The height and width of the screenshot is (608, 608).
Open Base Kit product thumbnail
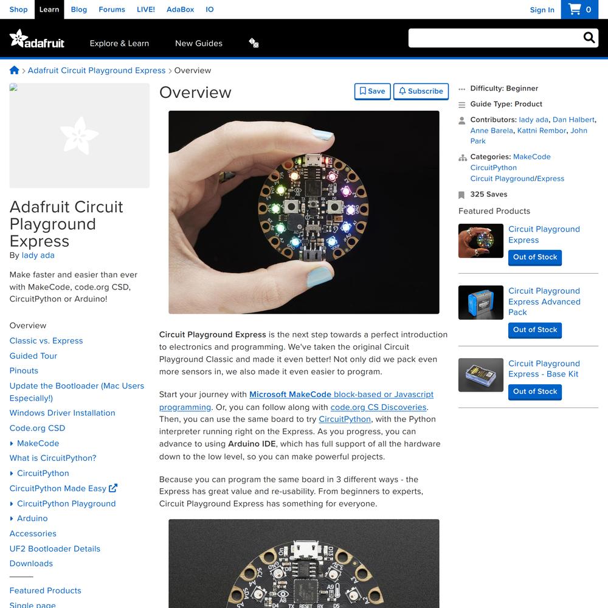click(481, 375)
